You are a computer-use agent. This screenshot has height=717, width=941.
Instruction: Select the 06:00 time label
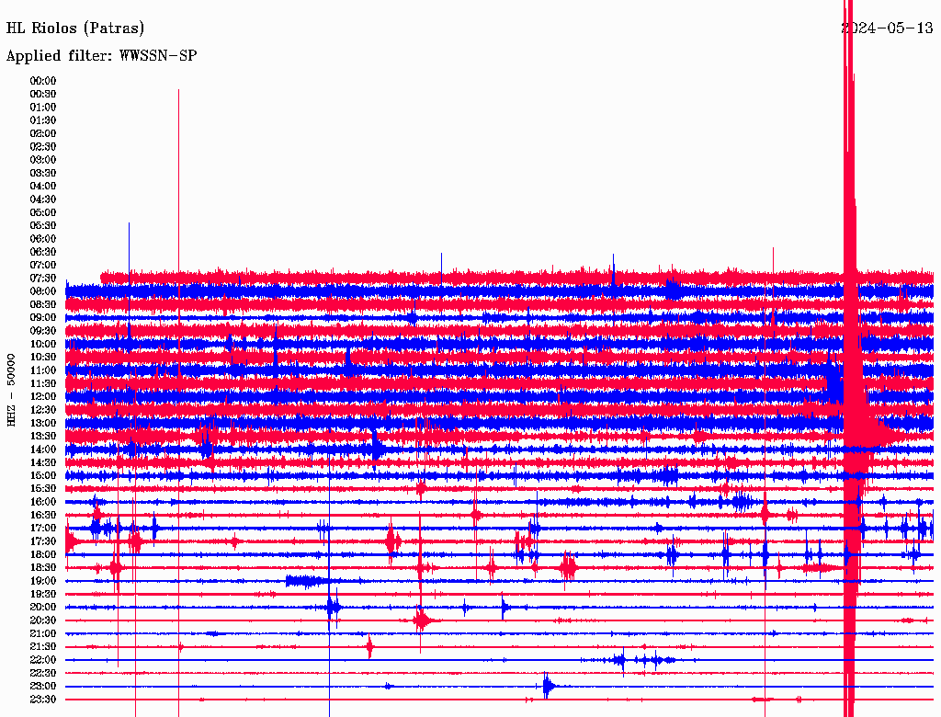pos(43,239)
